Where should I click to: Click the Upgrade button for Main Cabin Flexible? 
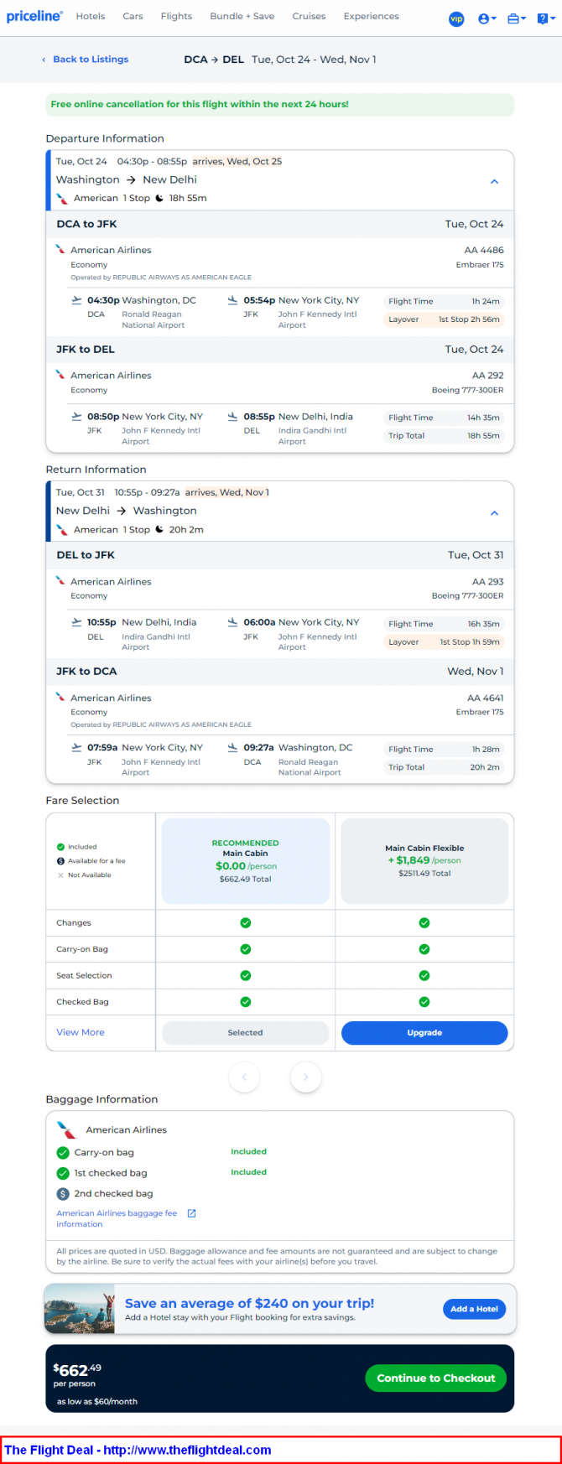coord(424,1033)
